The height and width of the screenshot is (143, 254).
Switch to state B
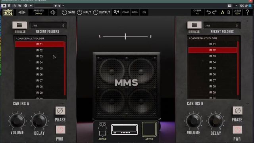coord(229,12)
